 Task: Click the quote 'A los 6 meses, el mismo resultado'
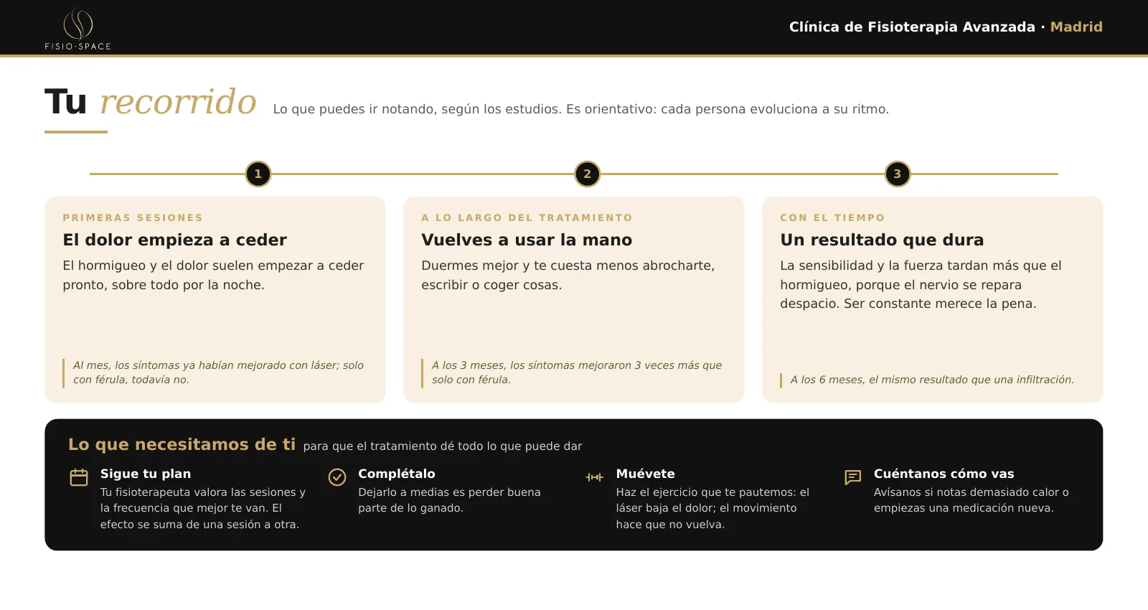tap(932, 380)
